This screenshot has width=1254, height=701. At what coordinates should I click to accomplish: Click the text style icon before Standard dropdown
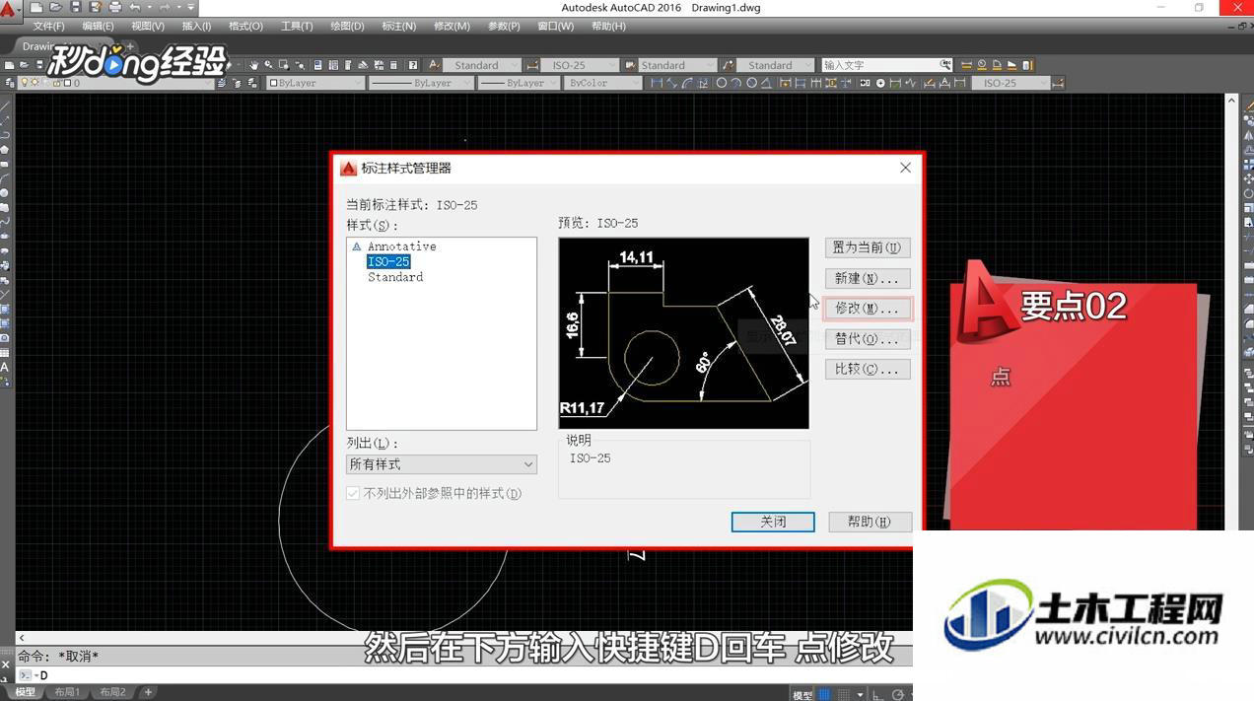[x=434, y=65]
